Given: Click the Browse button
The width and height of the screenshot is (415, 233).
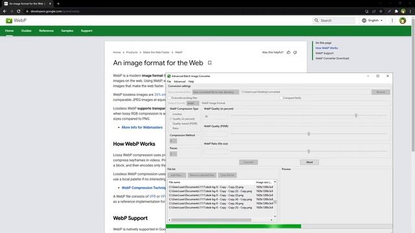Looking at the screenshot, I should pos(381,92).
